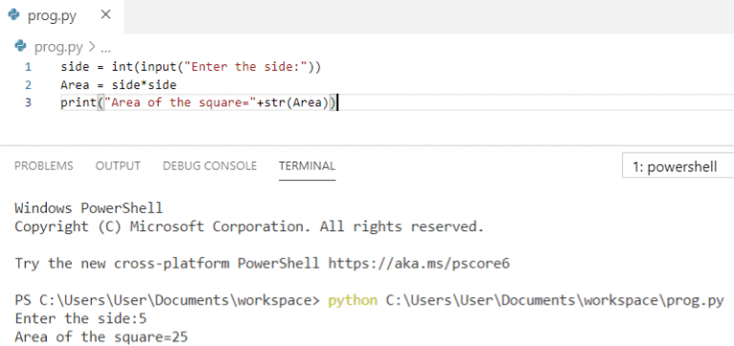This screenshot has width=734, height=346.
Task: Open the DEBUG CONSOLE panel tab
Action: (x=209, y=165)
